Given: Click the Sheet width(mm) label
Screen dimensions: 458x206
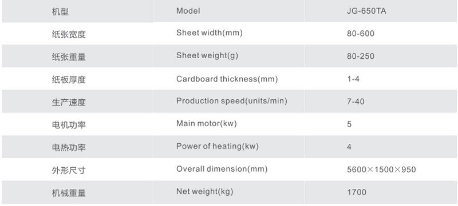Looking at the screenshot, I should point(210,33).
